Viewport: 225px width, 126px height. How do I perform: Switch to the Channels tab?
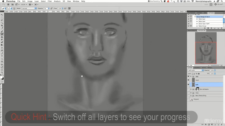(x=197, y=68)
